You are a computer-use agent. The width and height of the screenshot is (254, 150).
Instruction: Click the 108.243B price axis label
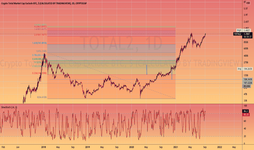click(x=248, y=79)
